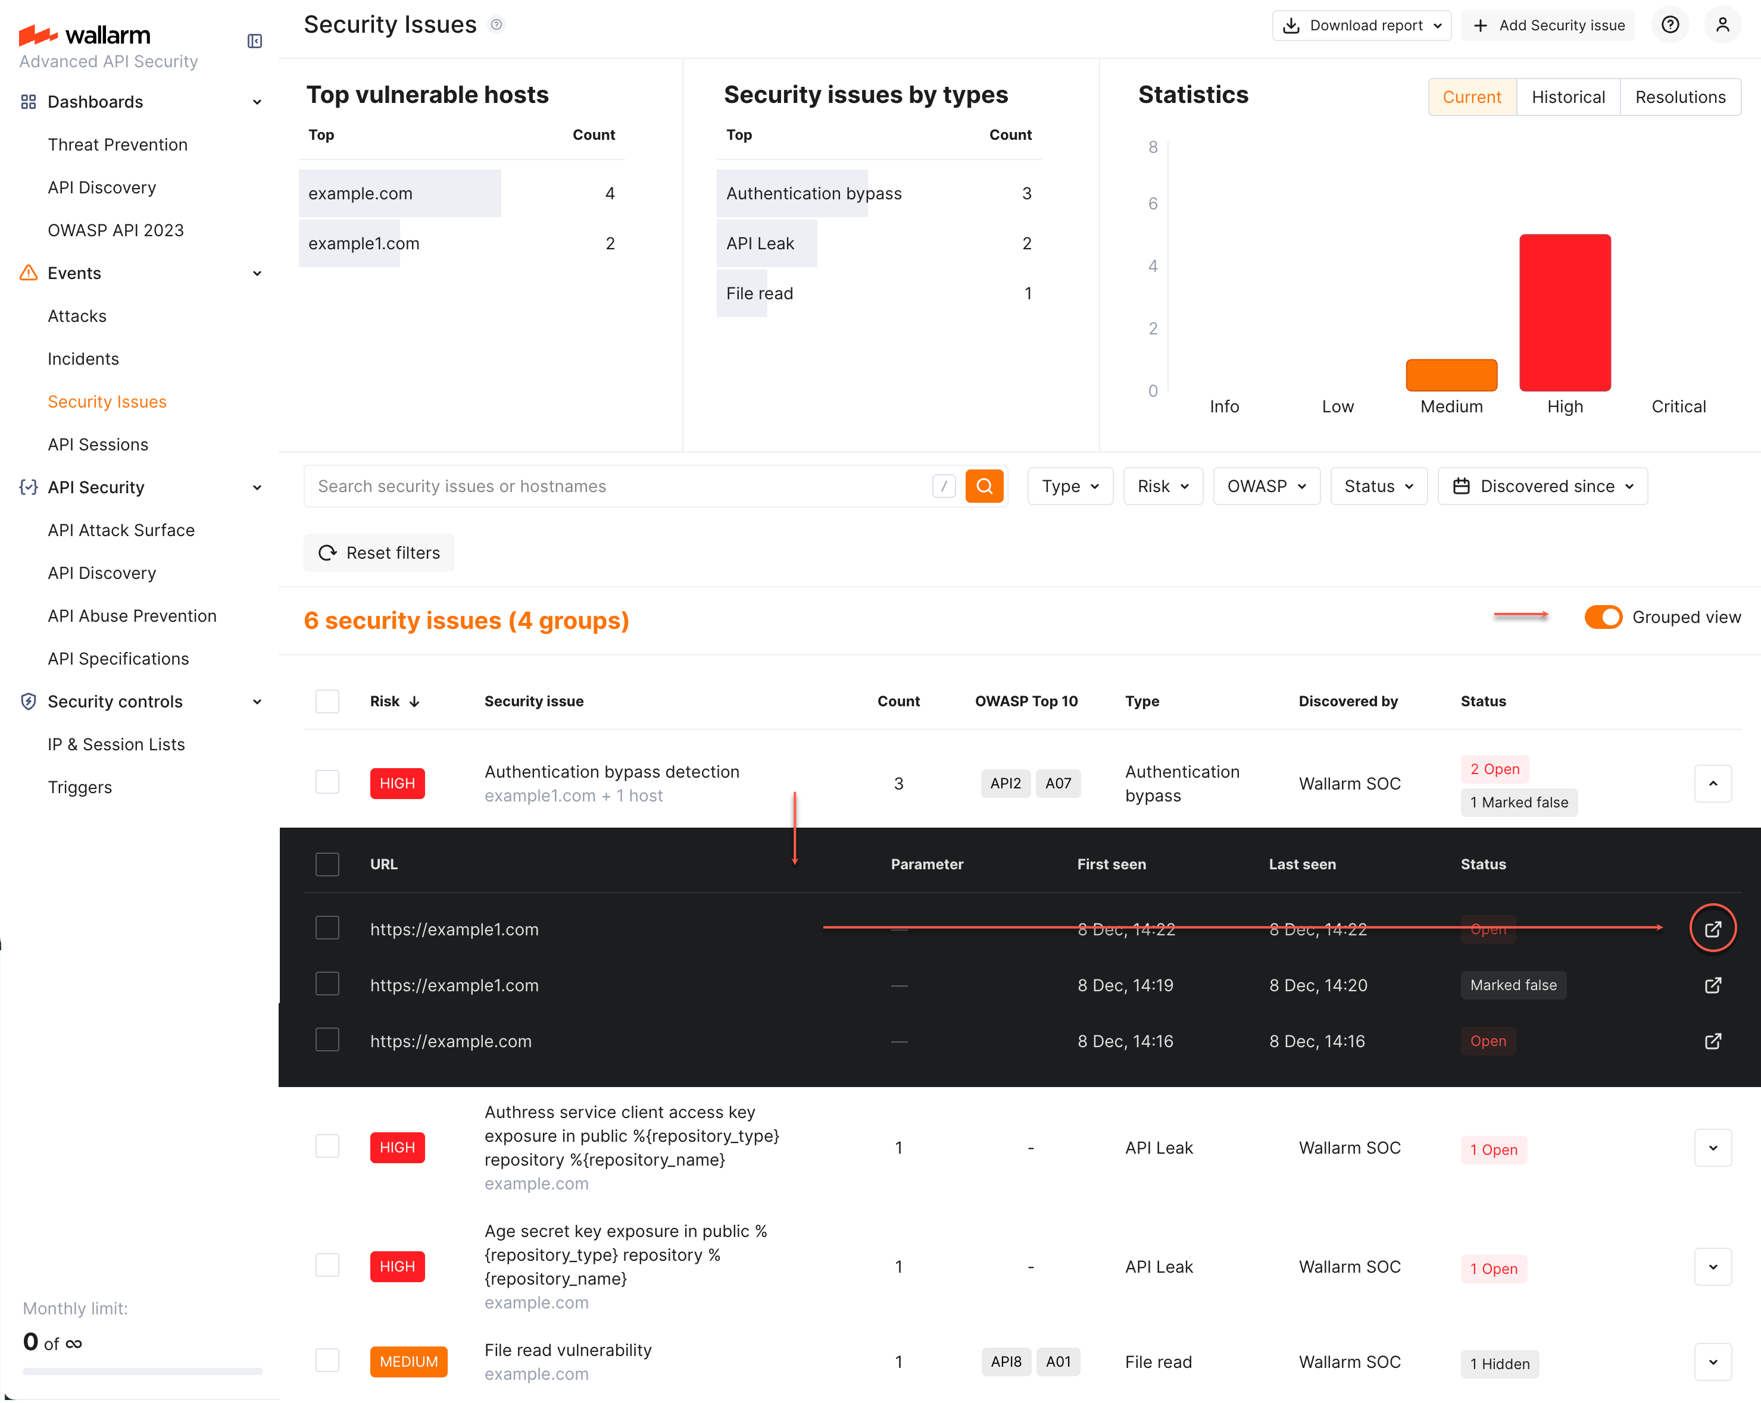1761x1403 pixels.
Task: Collapse the left sidebar panel
Action: (x=255, y=41)
